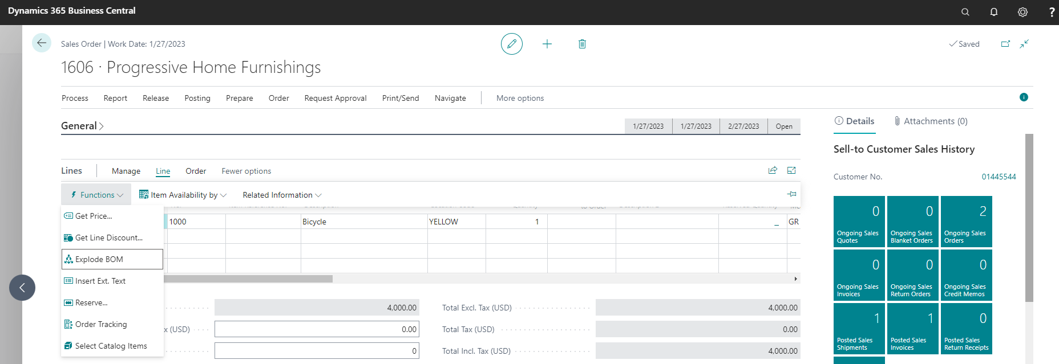Switch to the Manage tab in Lines
The height and width of the screenshot is (364, 1059).
[x=126, y=171]
